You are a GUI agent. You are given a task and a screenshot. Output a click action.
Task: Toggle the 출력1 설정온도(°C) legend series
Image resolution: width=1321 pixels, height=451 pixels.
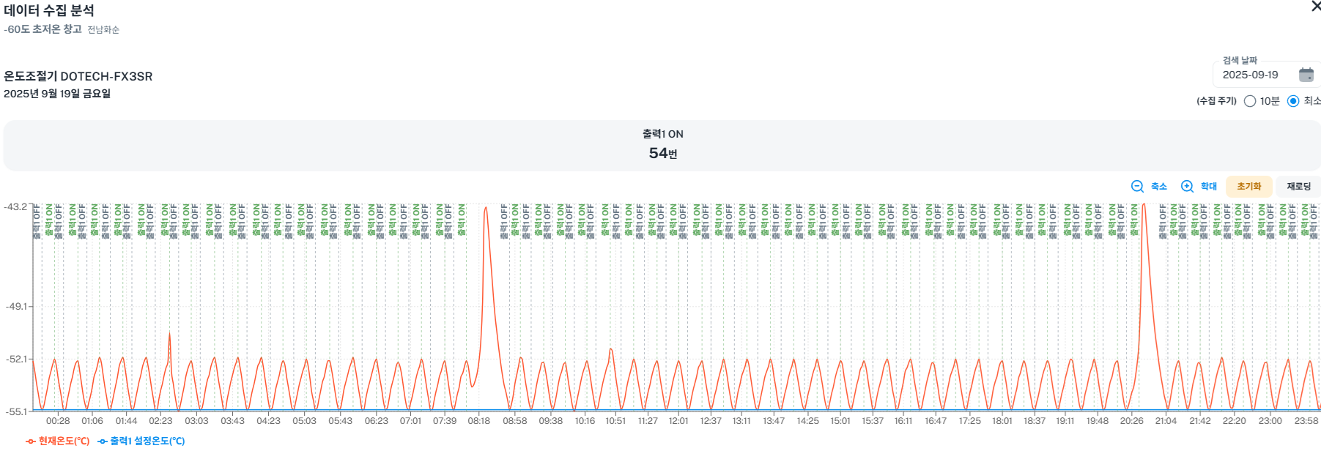tap(141, 441)
